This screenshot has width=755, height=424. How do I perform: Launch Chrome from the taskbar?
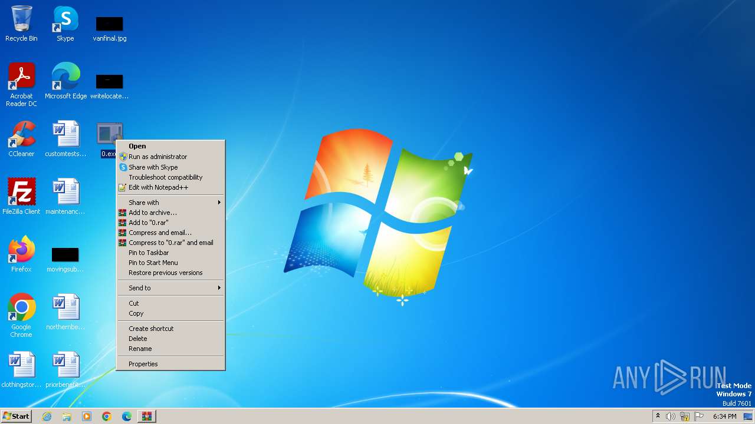click(x=107, y=416)
